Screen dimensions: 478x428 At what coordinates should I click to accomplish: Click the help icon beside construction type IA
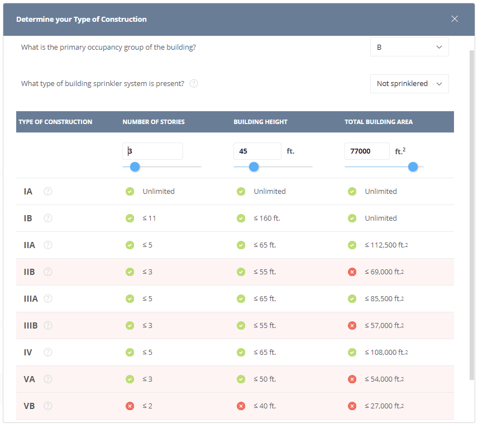pyautogui.click(x=48, y=191)
